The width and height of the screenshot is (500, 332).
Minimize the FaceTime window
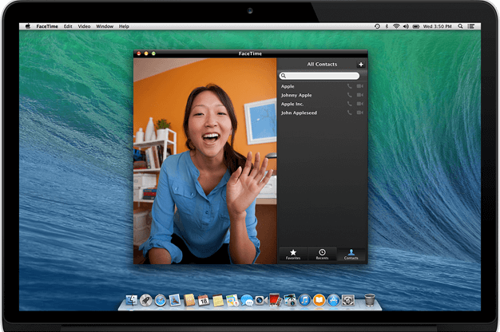tap(146, 53)
